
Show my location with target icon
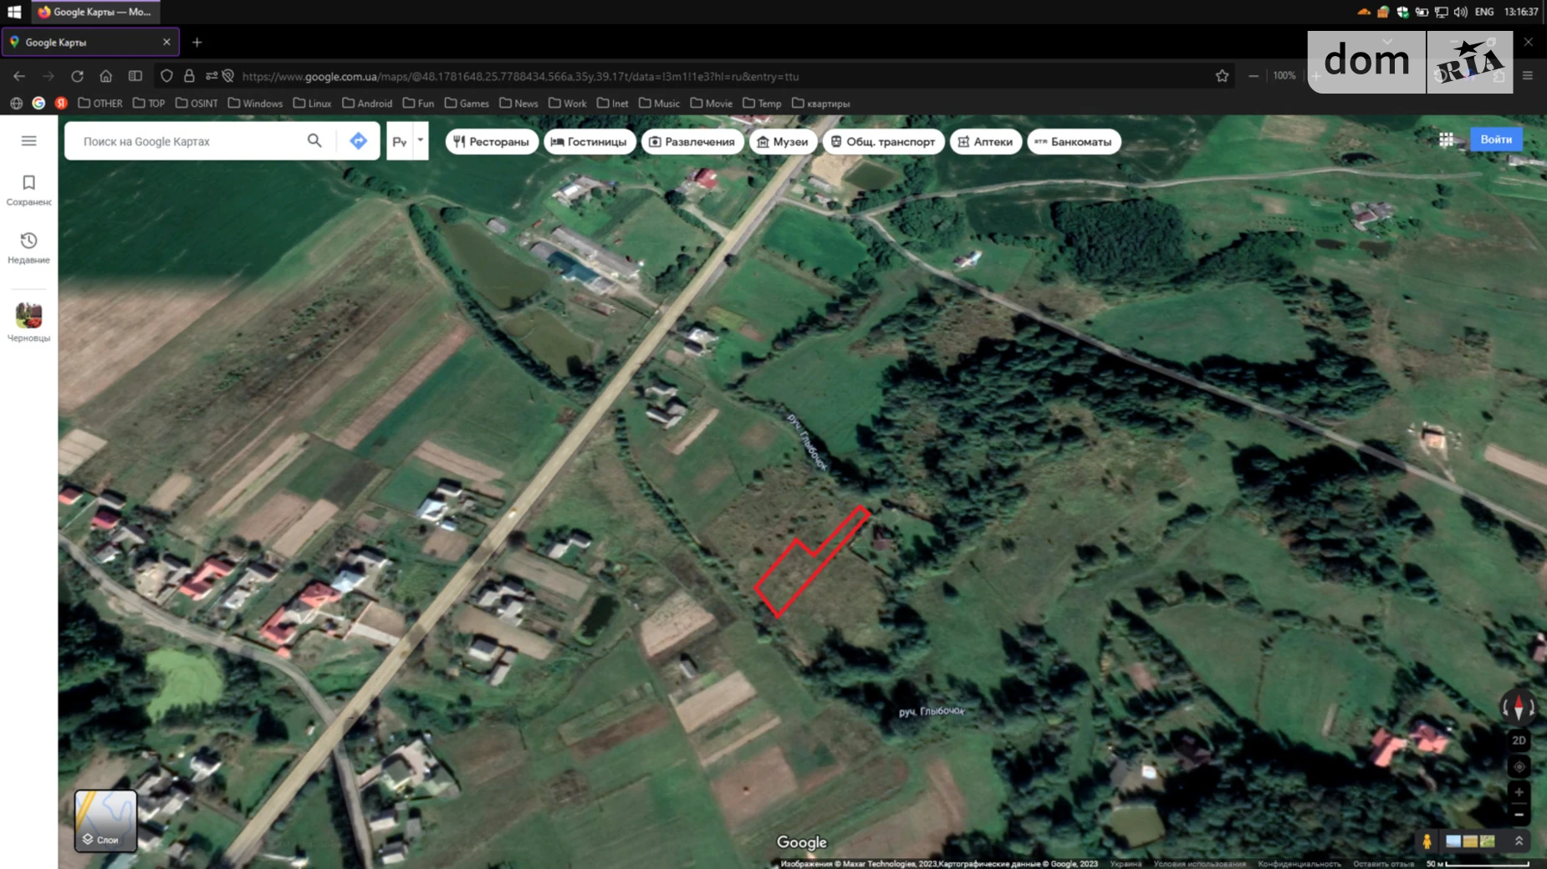1519,767
